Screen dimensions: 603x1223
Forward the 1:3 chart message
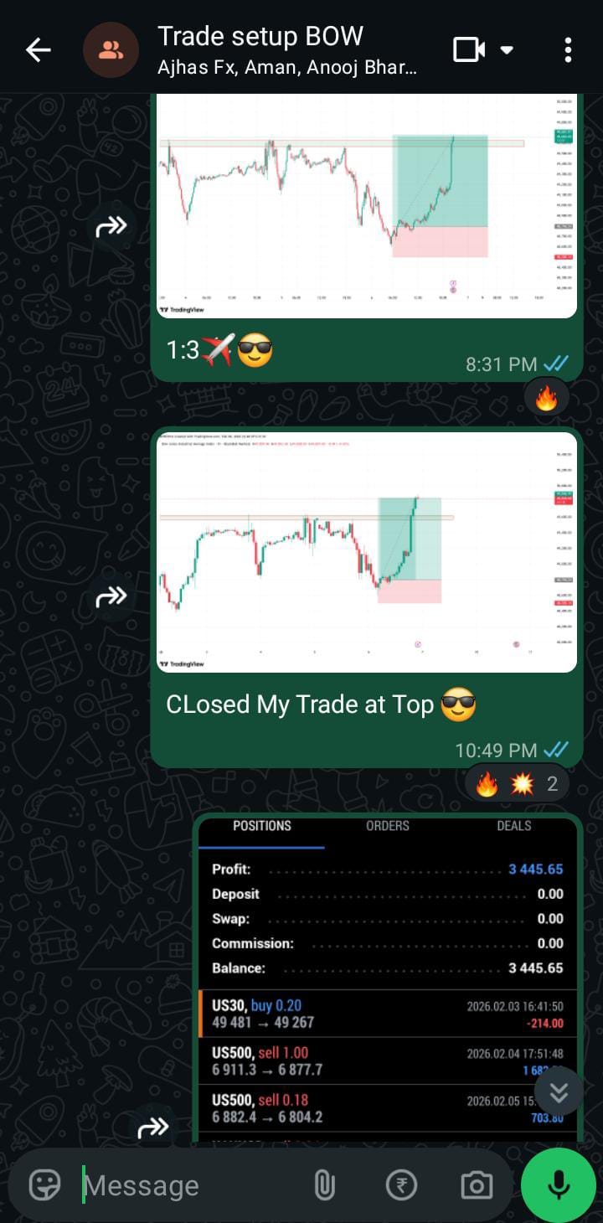click(111, 225)
